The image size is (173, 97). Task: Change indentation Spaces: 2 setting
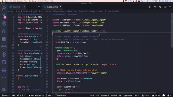105,95
